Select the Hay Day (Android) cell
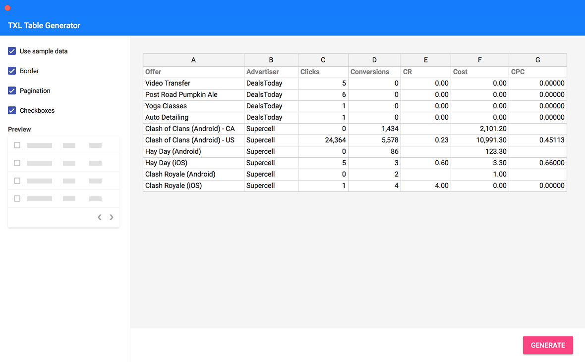Viewport: 585px width, 362px height. point(193,151)
